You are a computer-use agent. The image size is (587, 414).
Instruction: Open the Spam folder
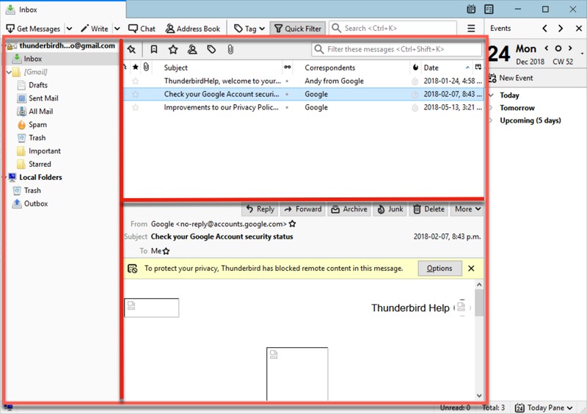[x=37, y=125]
